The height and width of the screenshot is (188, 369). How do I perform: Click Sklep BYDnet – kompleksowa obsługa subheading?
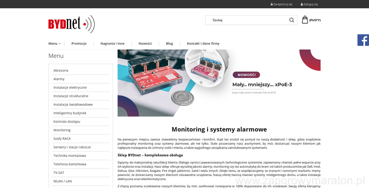click(150, 155)
